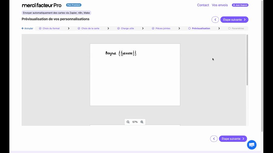Go back using bottom previous arrow button
This screenshot has height=153, width=273.
(214, 139)
